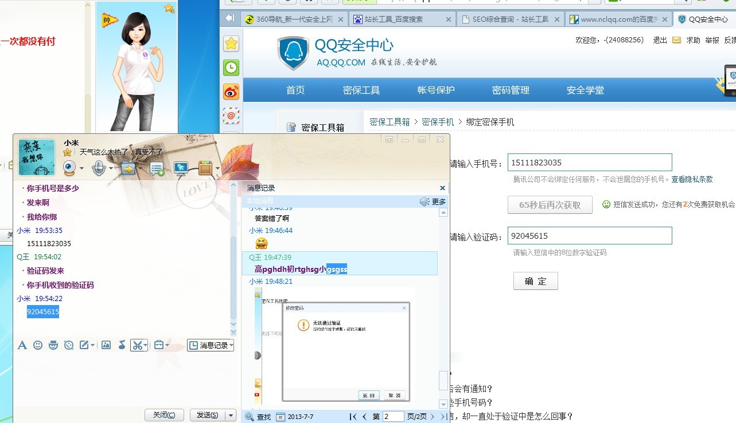Expand voice call options arrow
This screenshot has width=736, height=423.
[110, 168]
